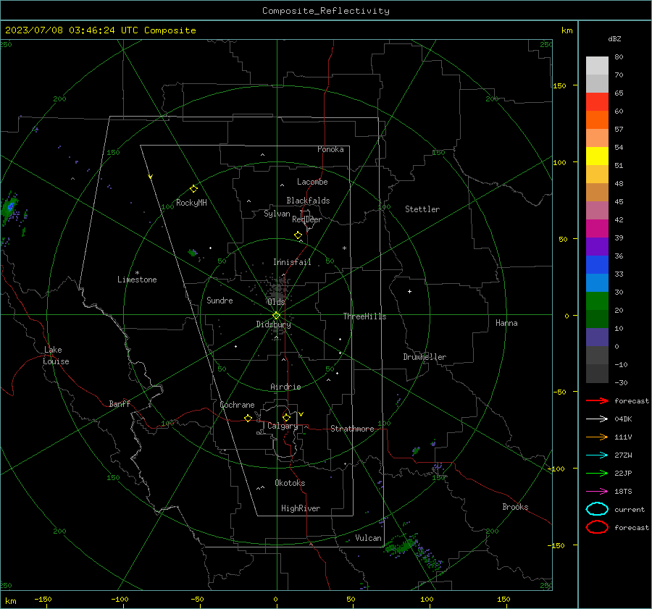This screenshot has height=609, width=652.
Task: Click the Innisfail label
Action: tap(292, 262)
